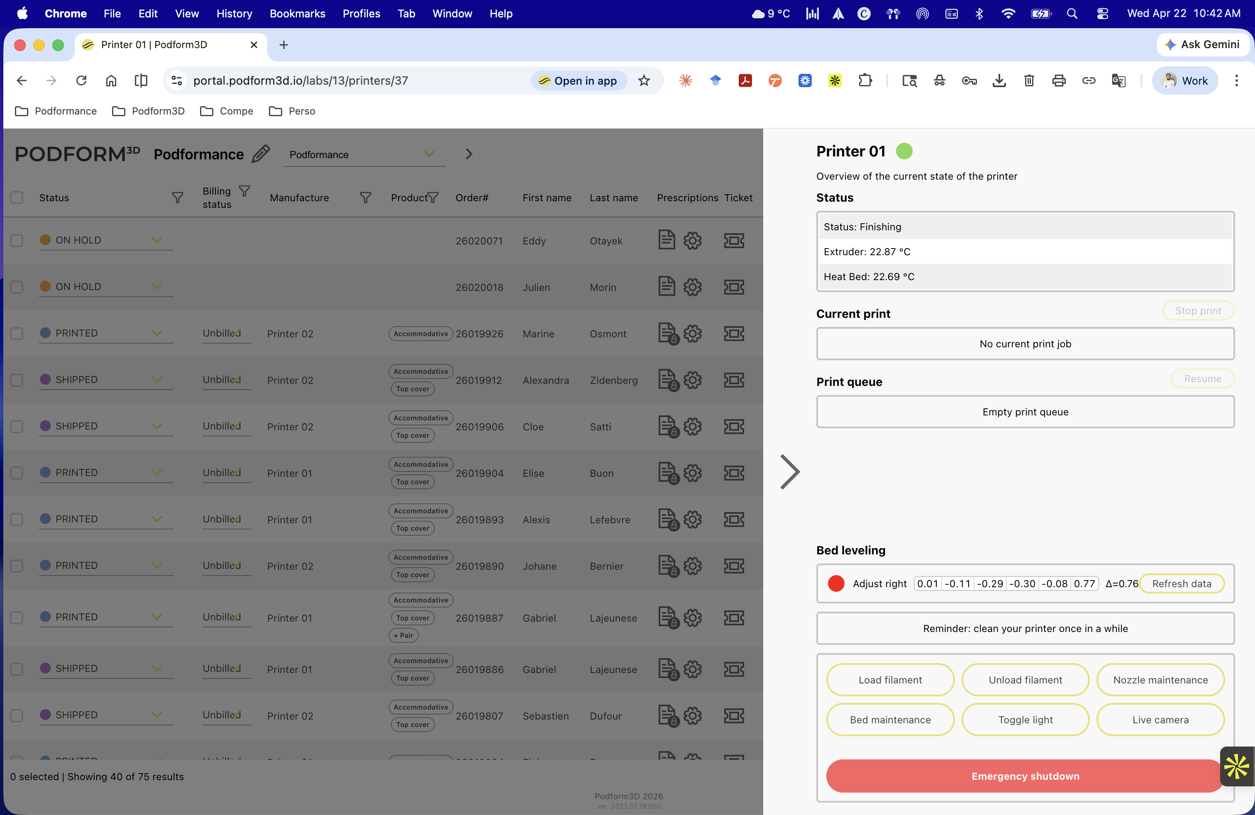Open the Profiles menu
Screen dimensions: 1255x815
click(361, 14)
